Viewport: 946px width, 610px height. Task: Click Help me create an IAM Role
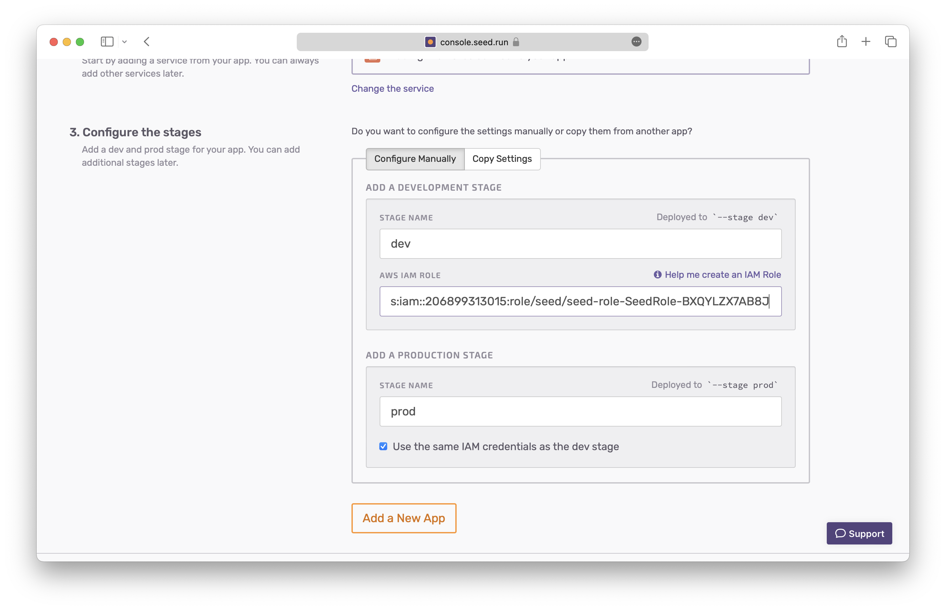[722, 275]
